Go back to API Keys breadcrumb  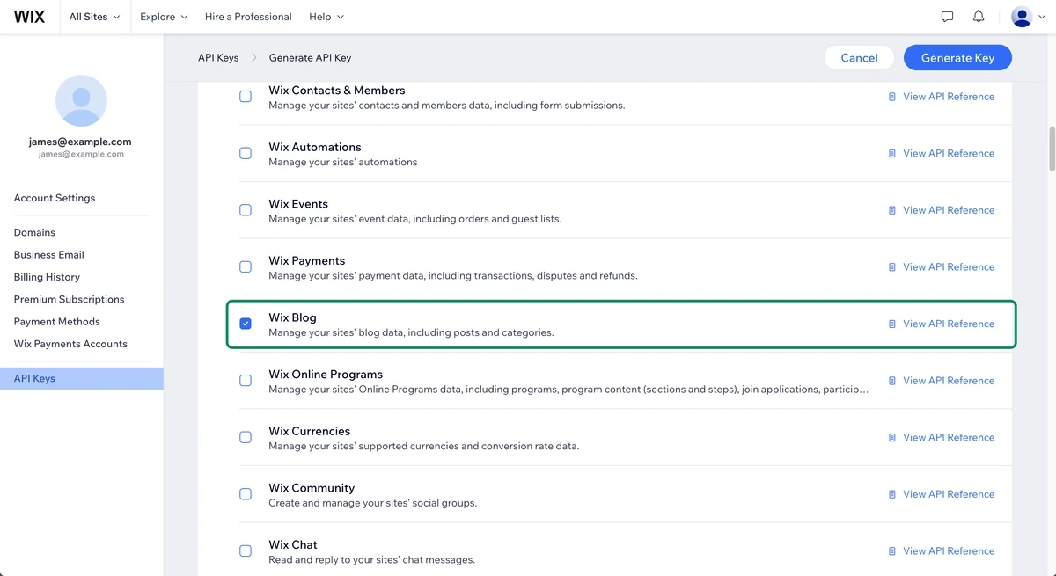[x=218, y=58]
